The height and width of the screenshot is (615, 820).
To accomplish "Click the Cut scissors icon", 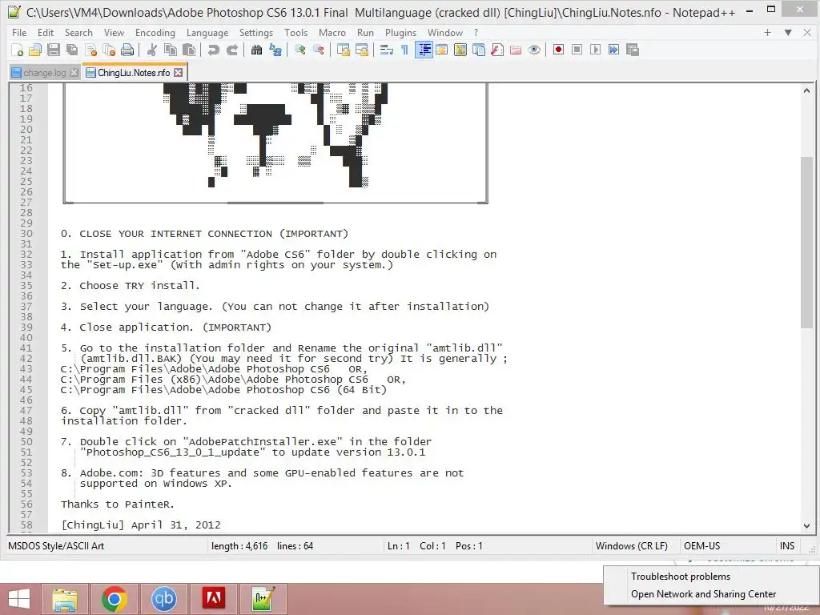I will click(151, 50).
